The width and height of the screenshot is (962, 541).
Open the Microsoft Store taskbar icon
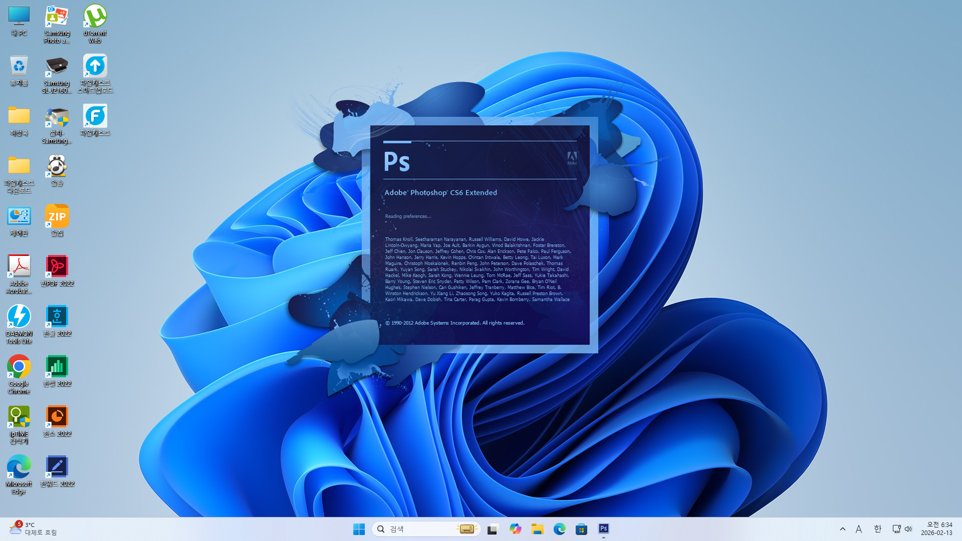tap(581, 529)
